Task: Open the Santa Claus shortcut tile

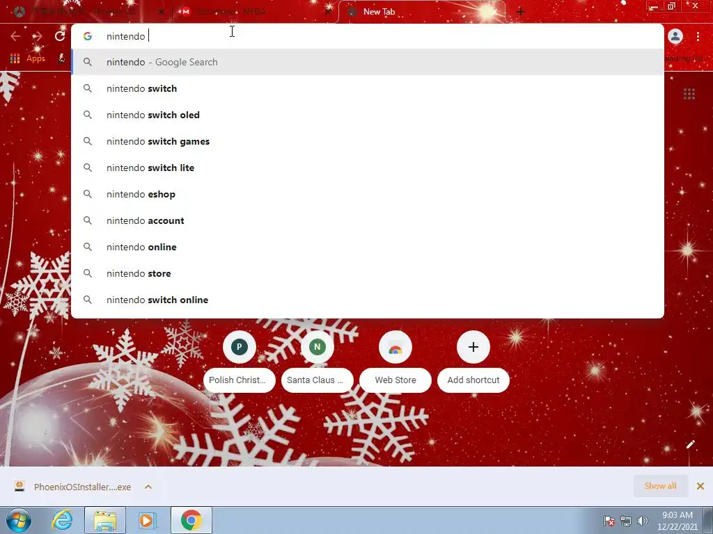Action: point(318,362)
